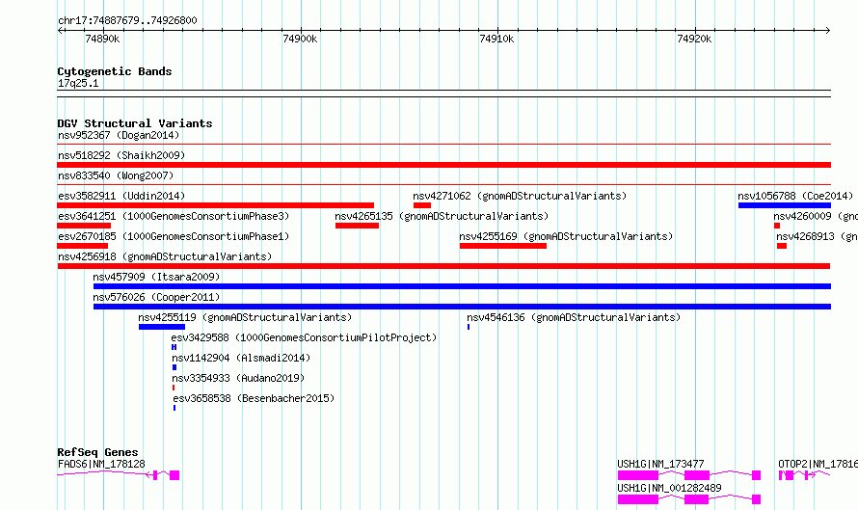Click the nsv4255119 blue variant bar
858x510 pixels.
coord(162,327)
